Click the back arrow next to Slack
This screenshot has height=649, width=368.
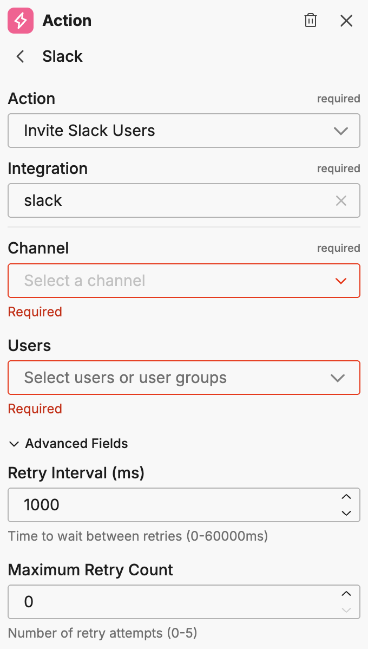click(x=19, y=56)
